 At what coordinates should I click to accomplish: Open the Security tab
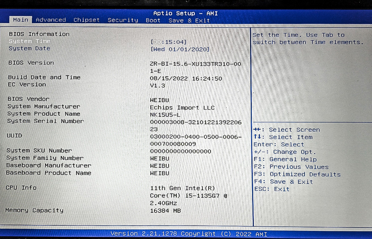123,20
